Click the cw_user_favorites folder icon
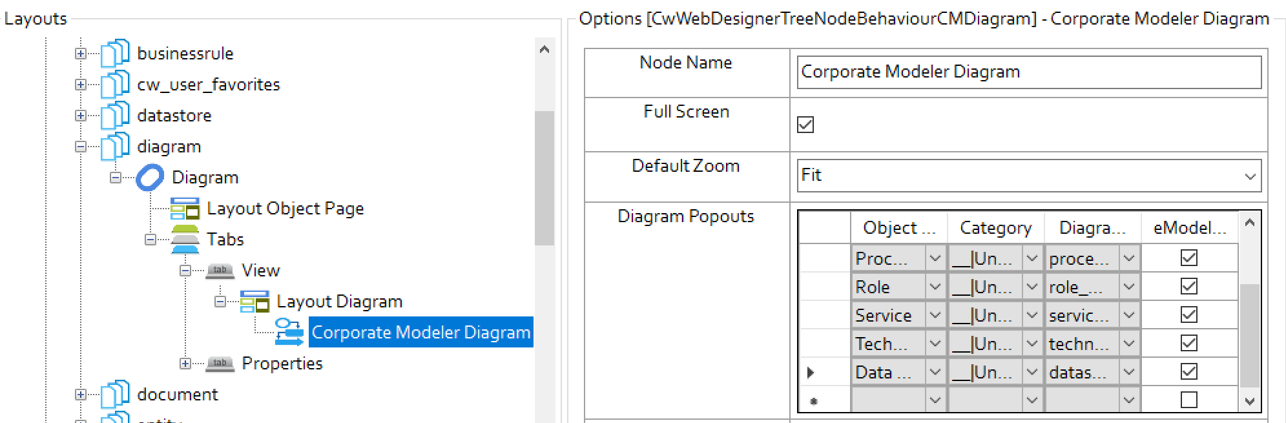This screenshot has height=423, width=1286. pos(115,85)
